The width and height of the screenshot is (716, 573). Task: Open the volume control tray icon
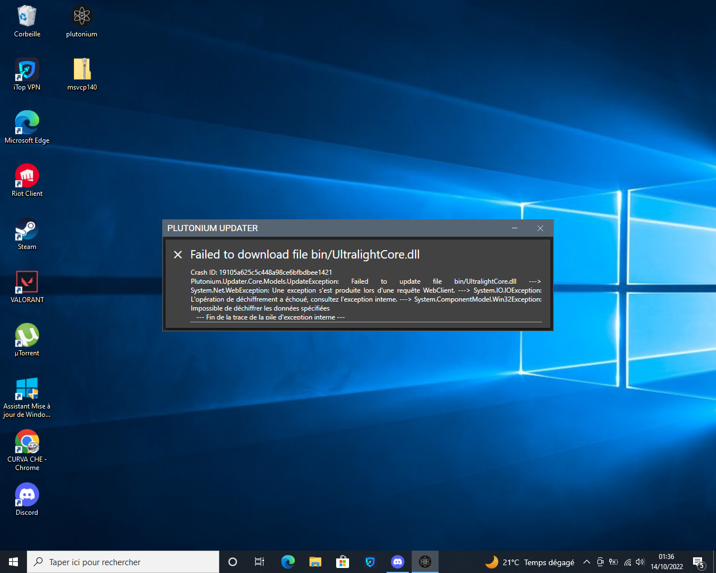tap(640, 562)
